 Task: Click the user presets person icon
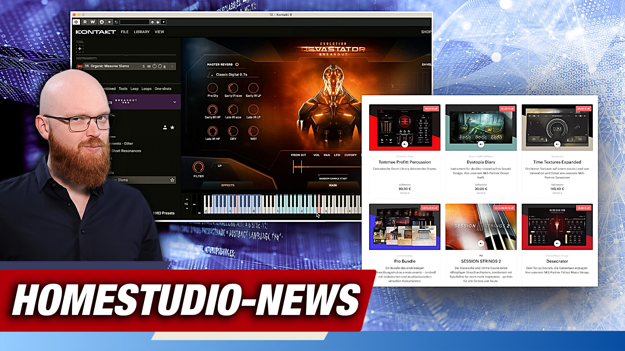(165, 127)
